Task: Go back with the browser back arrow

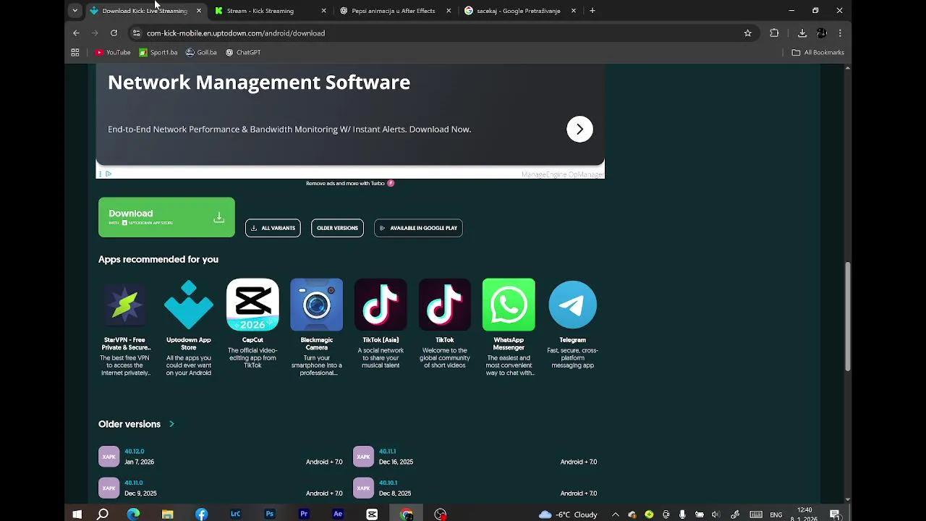Action: [x=76, y=33]
